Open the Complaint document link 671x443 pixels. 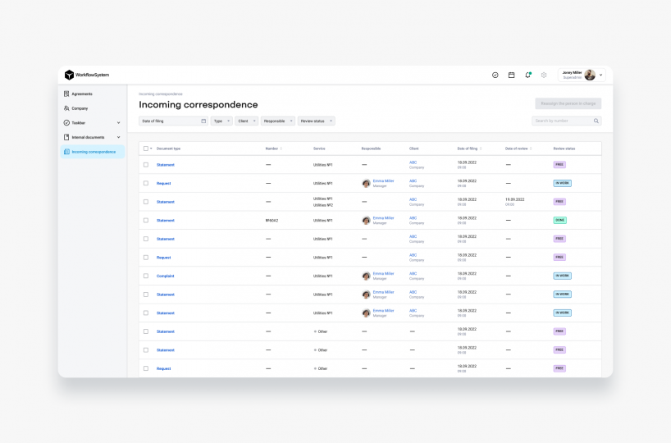(165, 276)
